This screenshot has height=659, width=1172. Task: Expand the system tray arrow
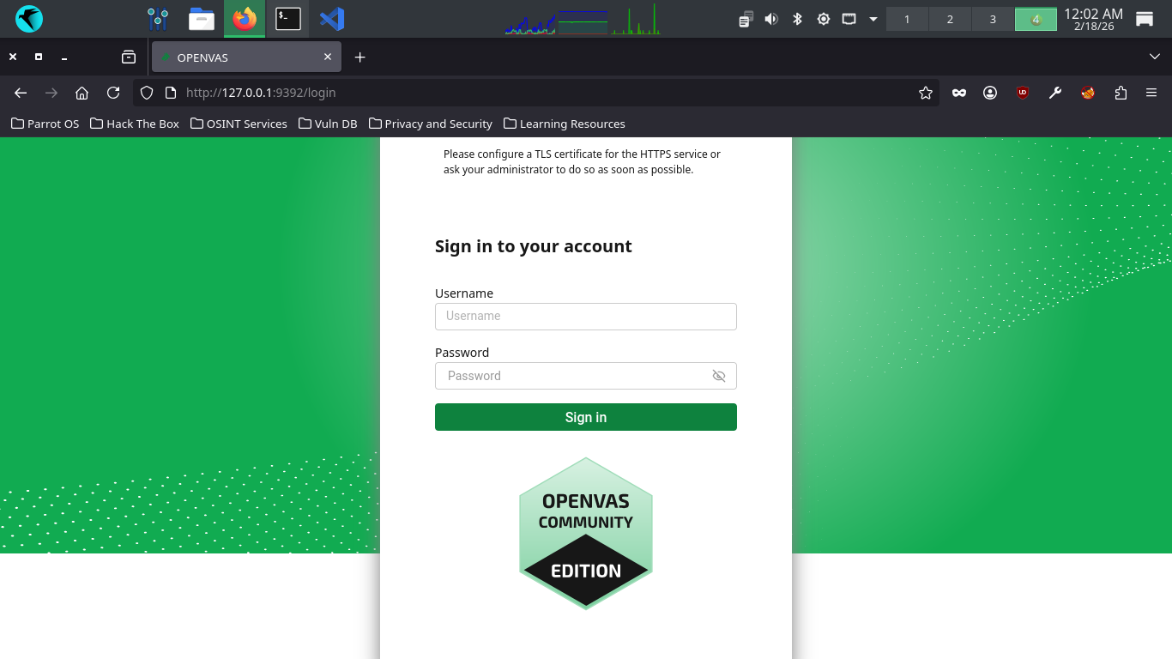873,19
